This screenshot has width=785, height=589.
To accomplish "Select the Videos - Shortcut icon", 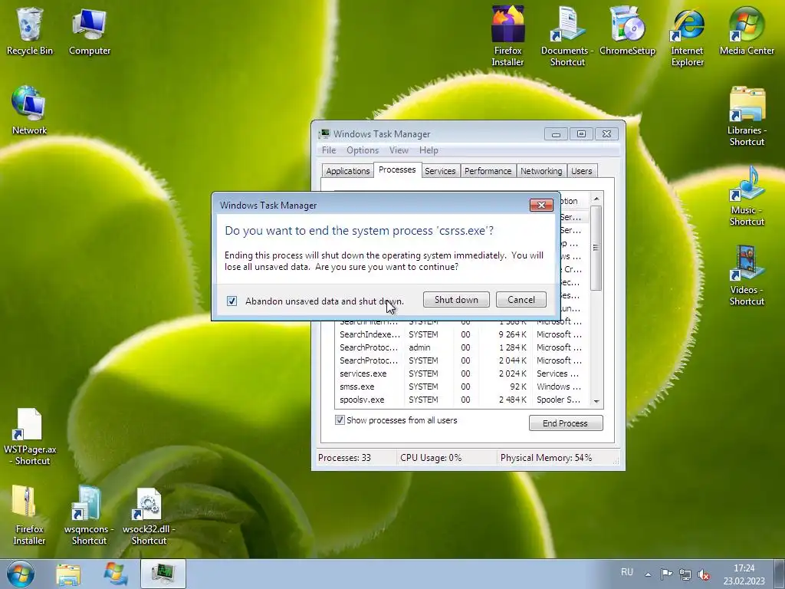I will 747,276.
